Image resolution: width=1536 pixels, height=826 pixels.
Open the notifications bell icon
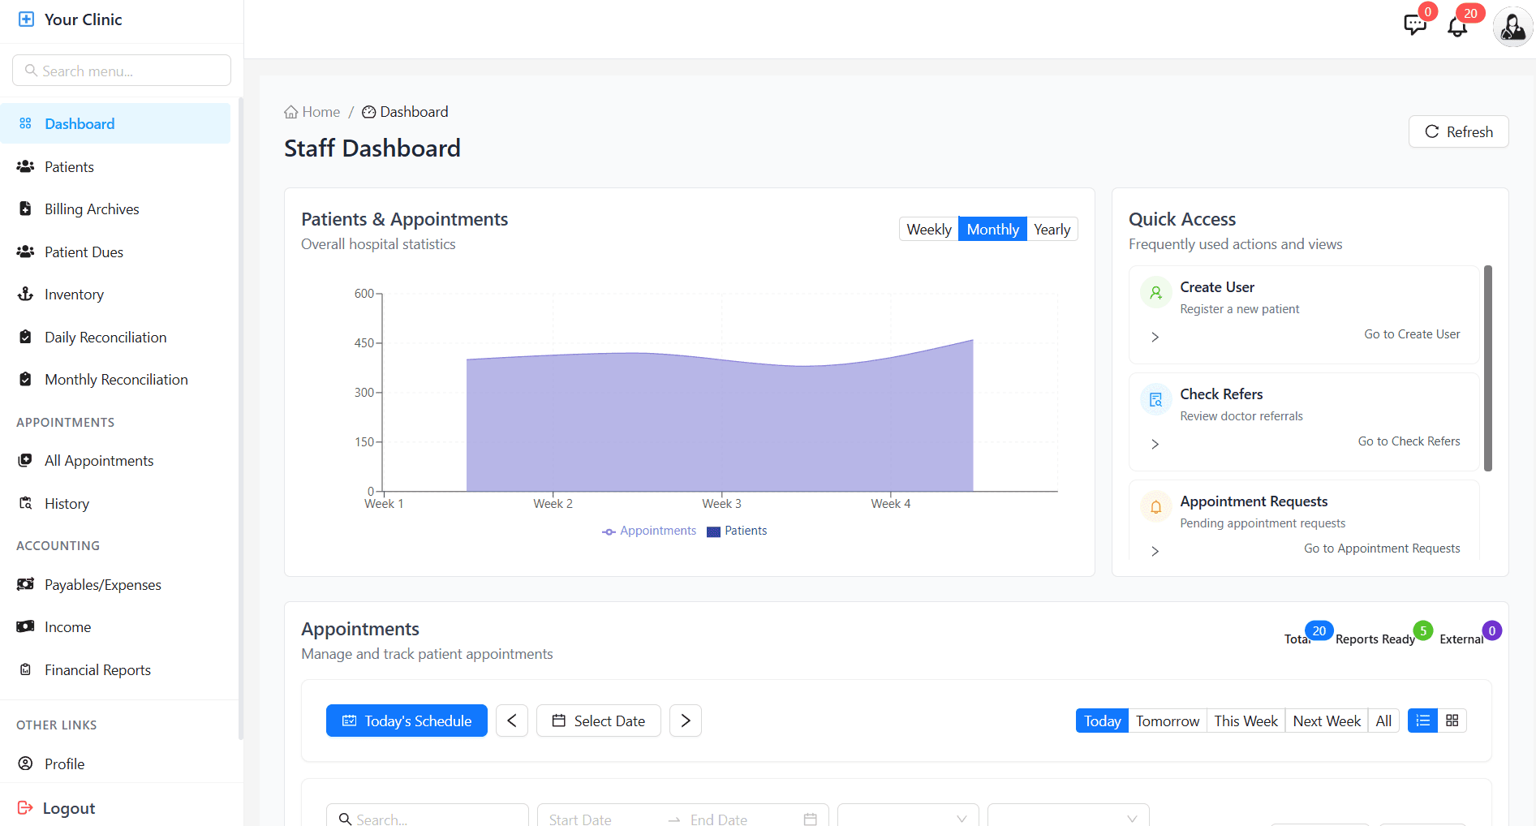click(1457, 27)
